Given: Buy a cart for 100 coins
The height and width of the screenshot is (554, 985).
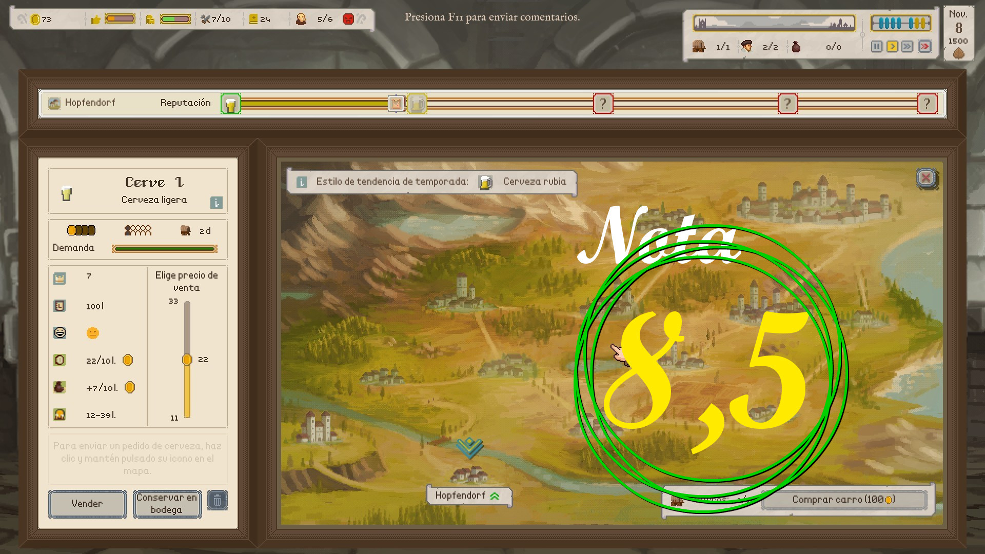Looking at the screenshot, I should click(843, 499).
